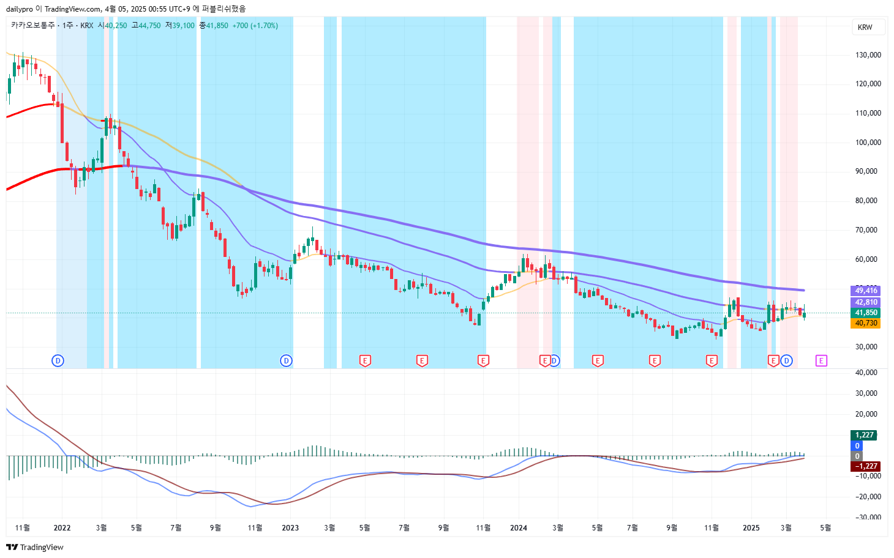Viewport: 894px width, 558px height.
Task: Click the 100,000 price axis label
Action: point(868,143)
